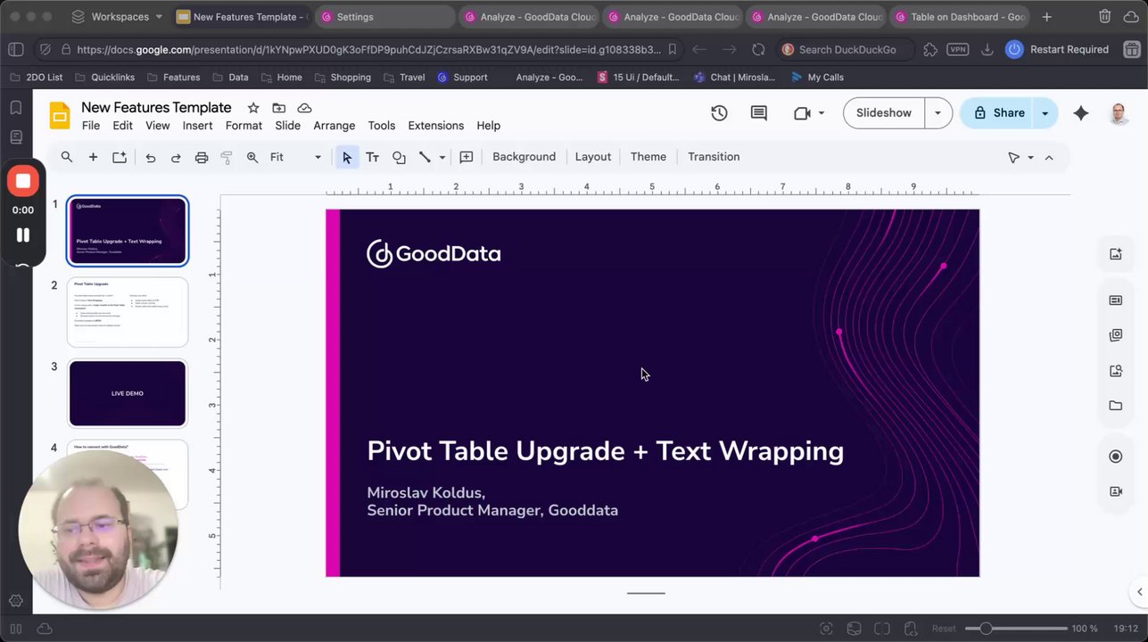
Task: Star the New Features Template document
Action: (x=253, y=108)
